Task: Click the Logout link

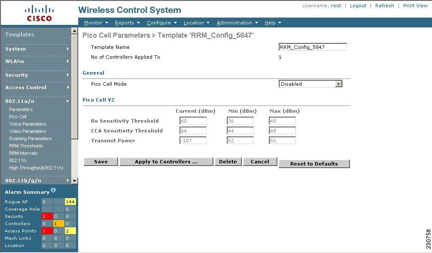Action: click(358, 6)
